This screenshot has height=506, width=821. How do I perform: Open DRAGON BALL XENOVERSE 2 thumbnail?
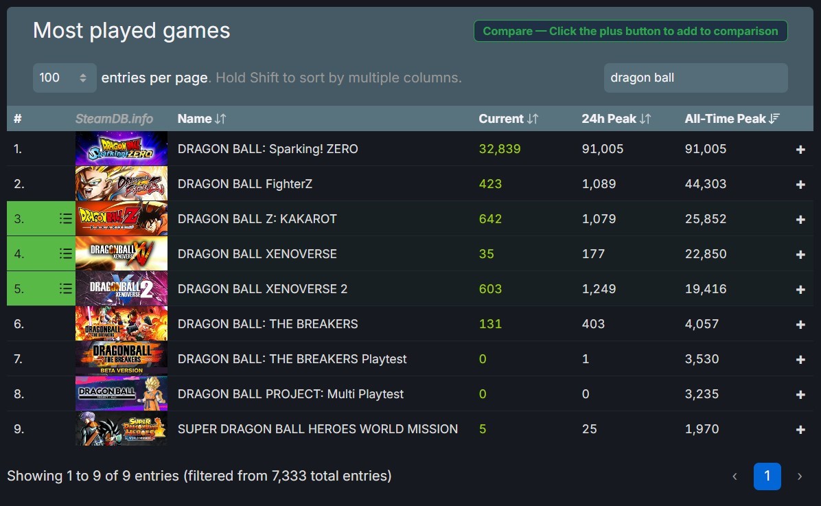pyautogui.click(x=122, y=288)
